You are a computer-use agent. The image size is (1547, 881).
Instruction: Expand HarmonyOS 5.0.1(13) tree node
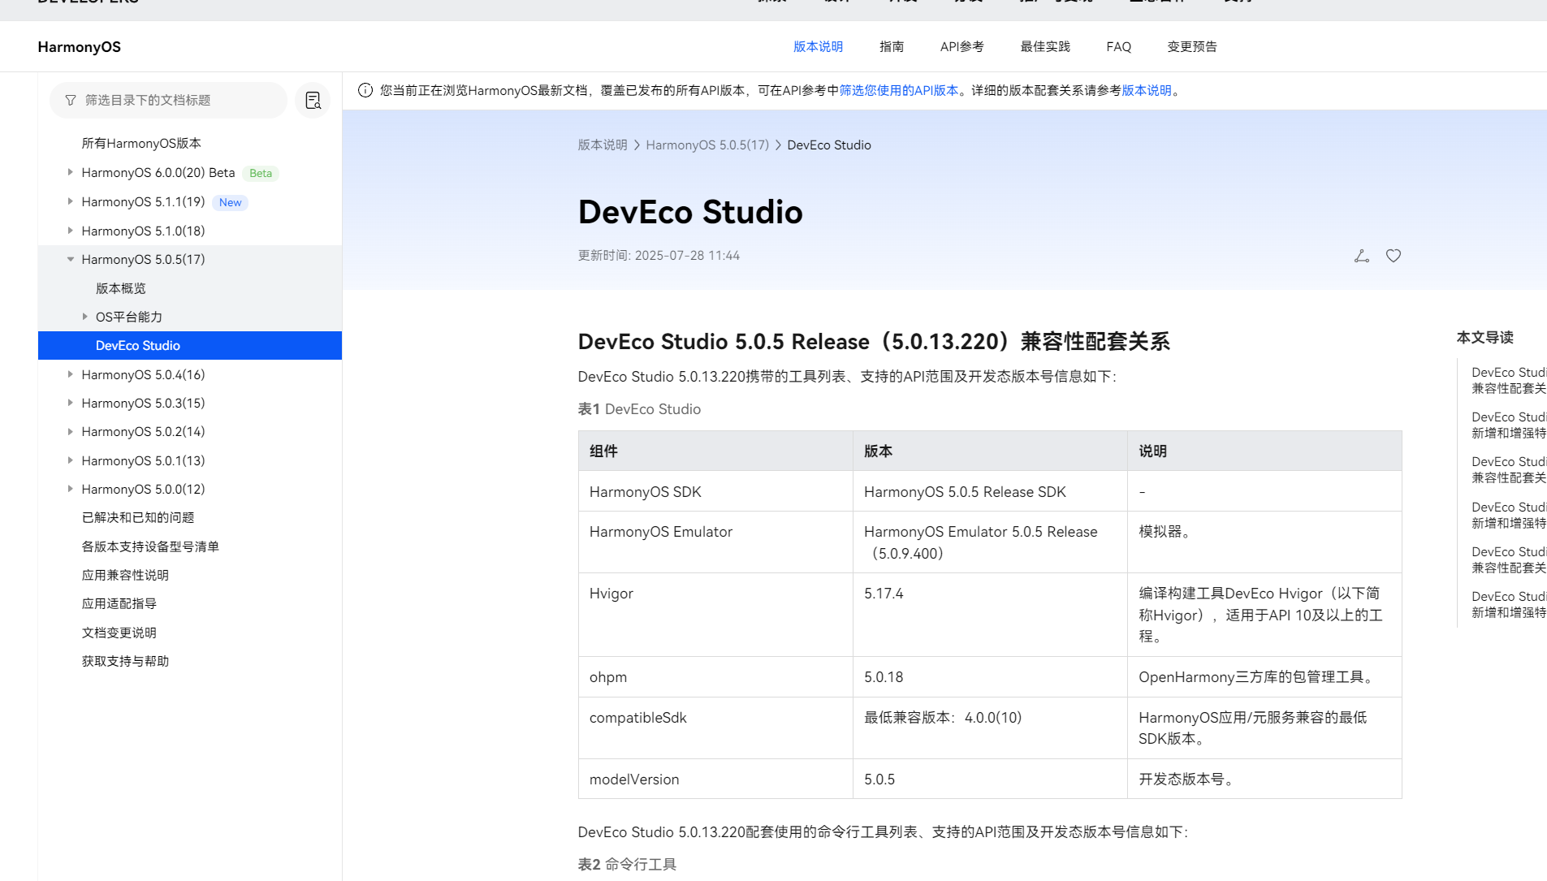click(x=71, y=460)
